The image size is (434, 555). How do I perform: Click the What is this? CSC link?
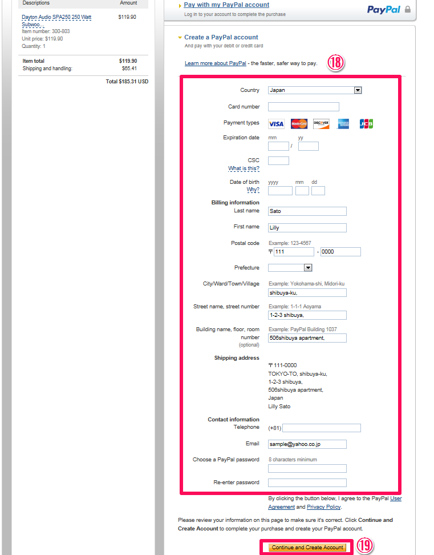click(x=244, y=168)
